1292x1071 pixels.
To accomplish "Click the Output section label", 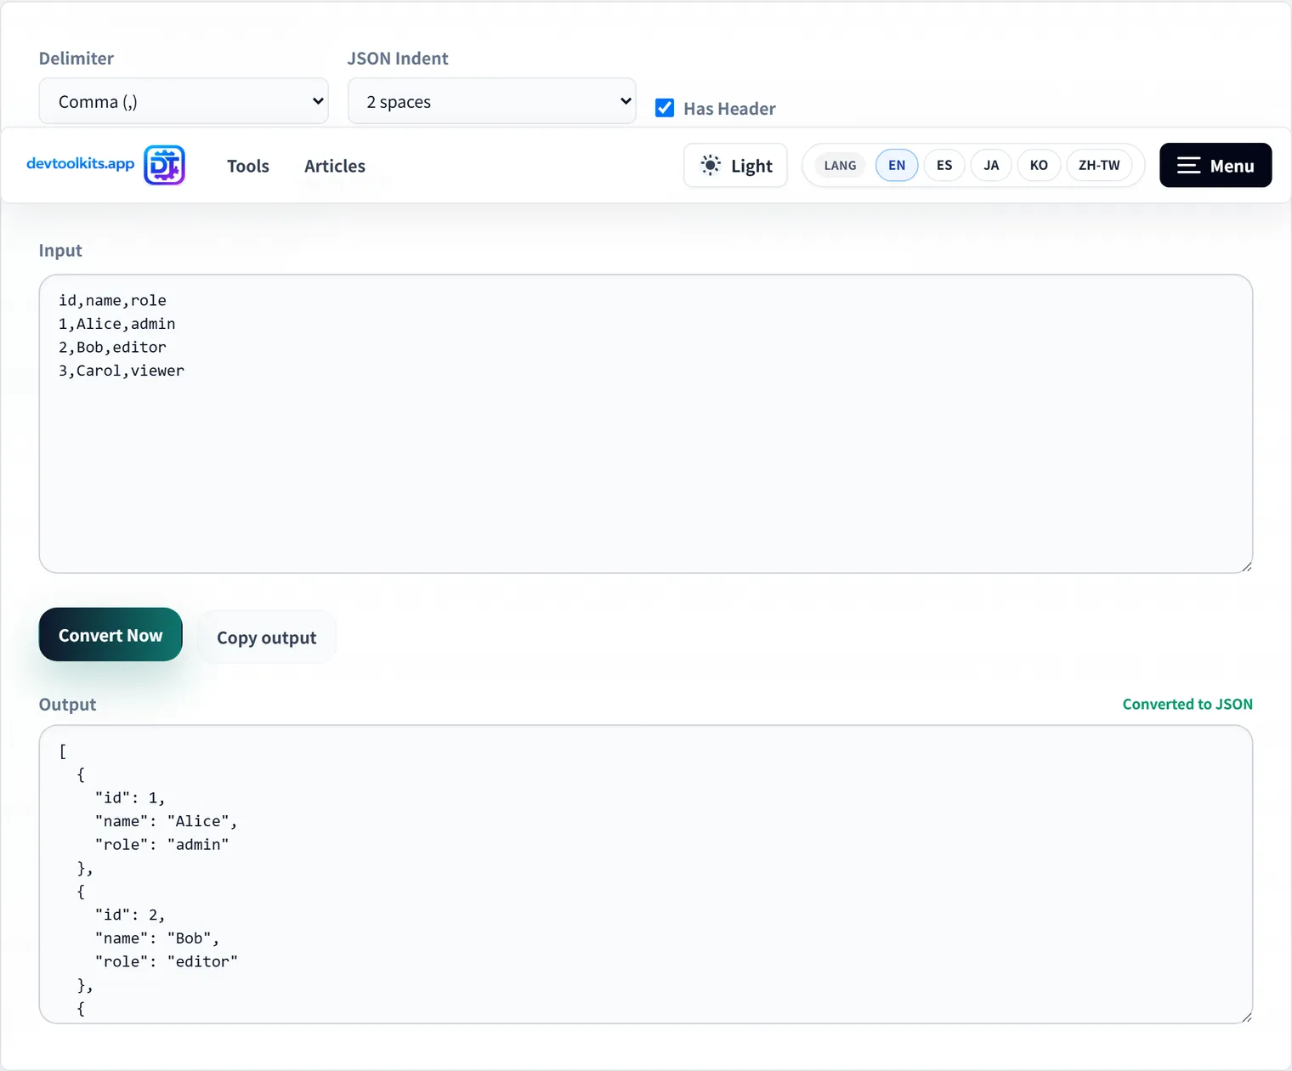I will tap(67, 705).
